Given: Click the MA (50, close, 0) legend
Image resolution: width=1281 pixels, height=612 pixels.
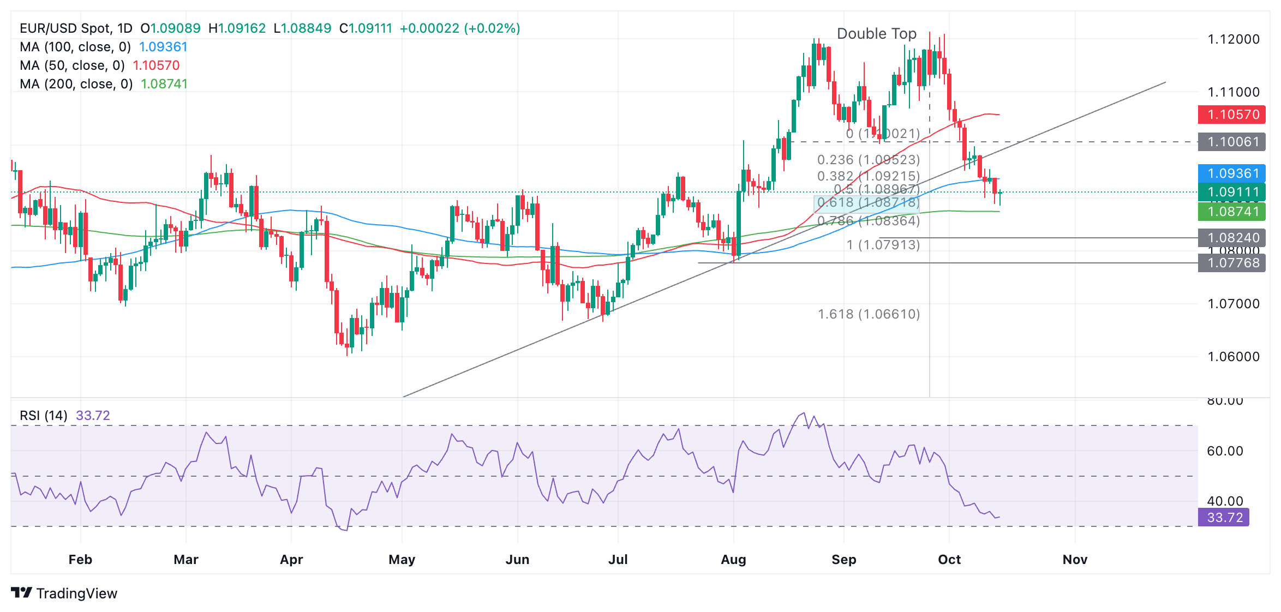Looking at the screenshot, I should pos(72,65).
